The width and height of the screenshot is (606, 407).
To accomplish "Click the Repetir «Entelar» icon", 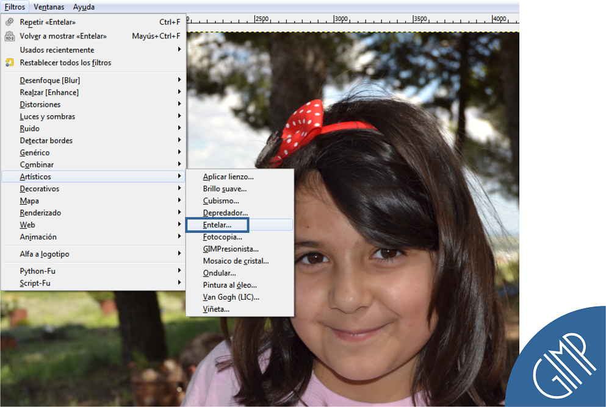I will 10,22.
